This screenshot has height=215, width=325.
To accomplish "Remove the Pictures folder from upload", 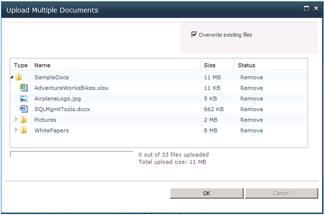I will click(x=251, y=120).
